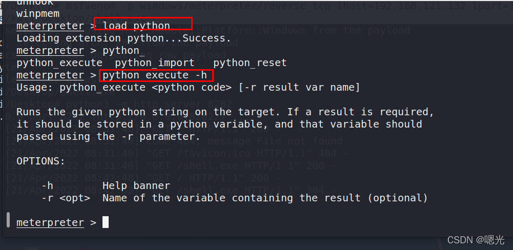This screenshot has width=513, height=250.
Task: Click the highlighted "python_execute -h" command
Action: click(155, 75)
